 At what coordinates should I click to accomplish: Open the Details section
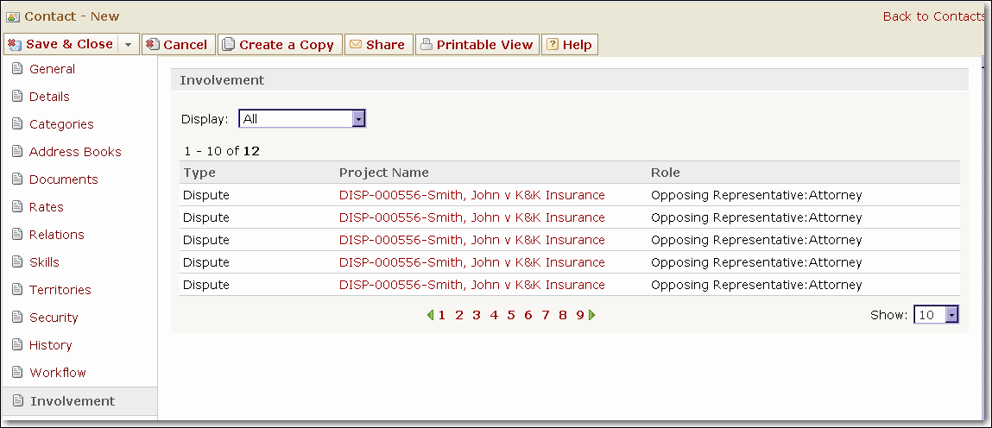pyautogui.click(x=49, y=97)
